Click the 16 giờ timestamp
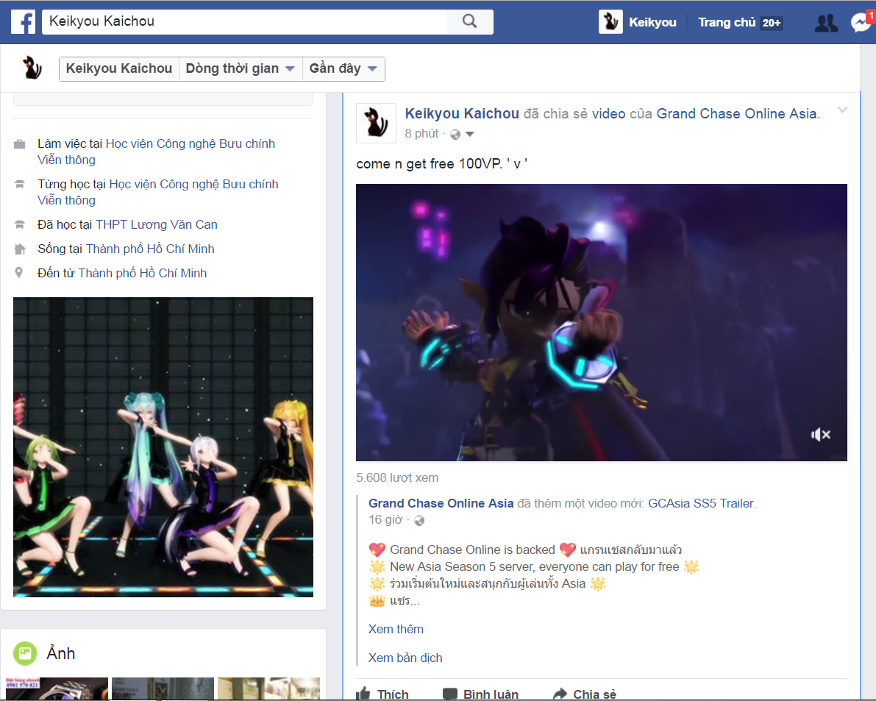Image resolution: width=876 pixels, height=701 pixels. coord(385,520)
